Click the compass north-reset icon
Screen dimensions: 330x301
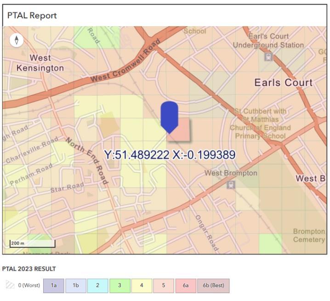(x=17, y=40)
